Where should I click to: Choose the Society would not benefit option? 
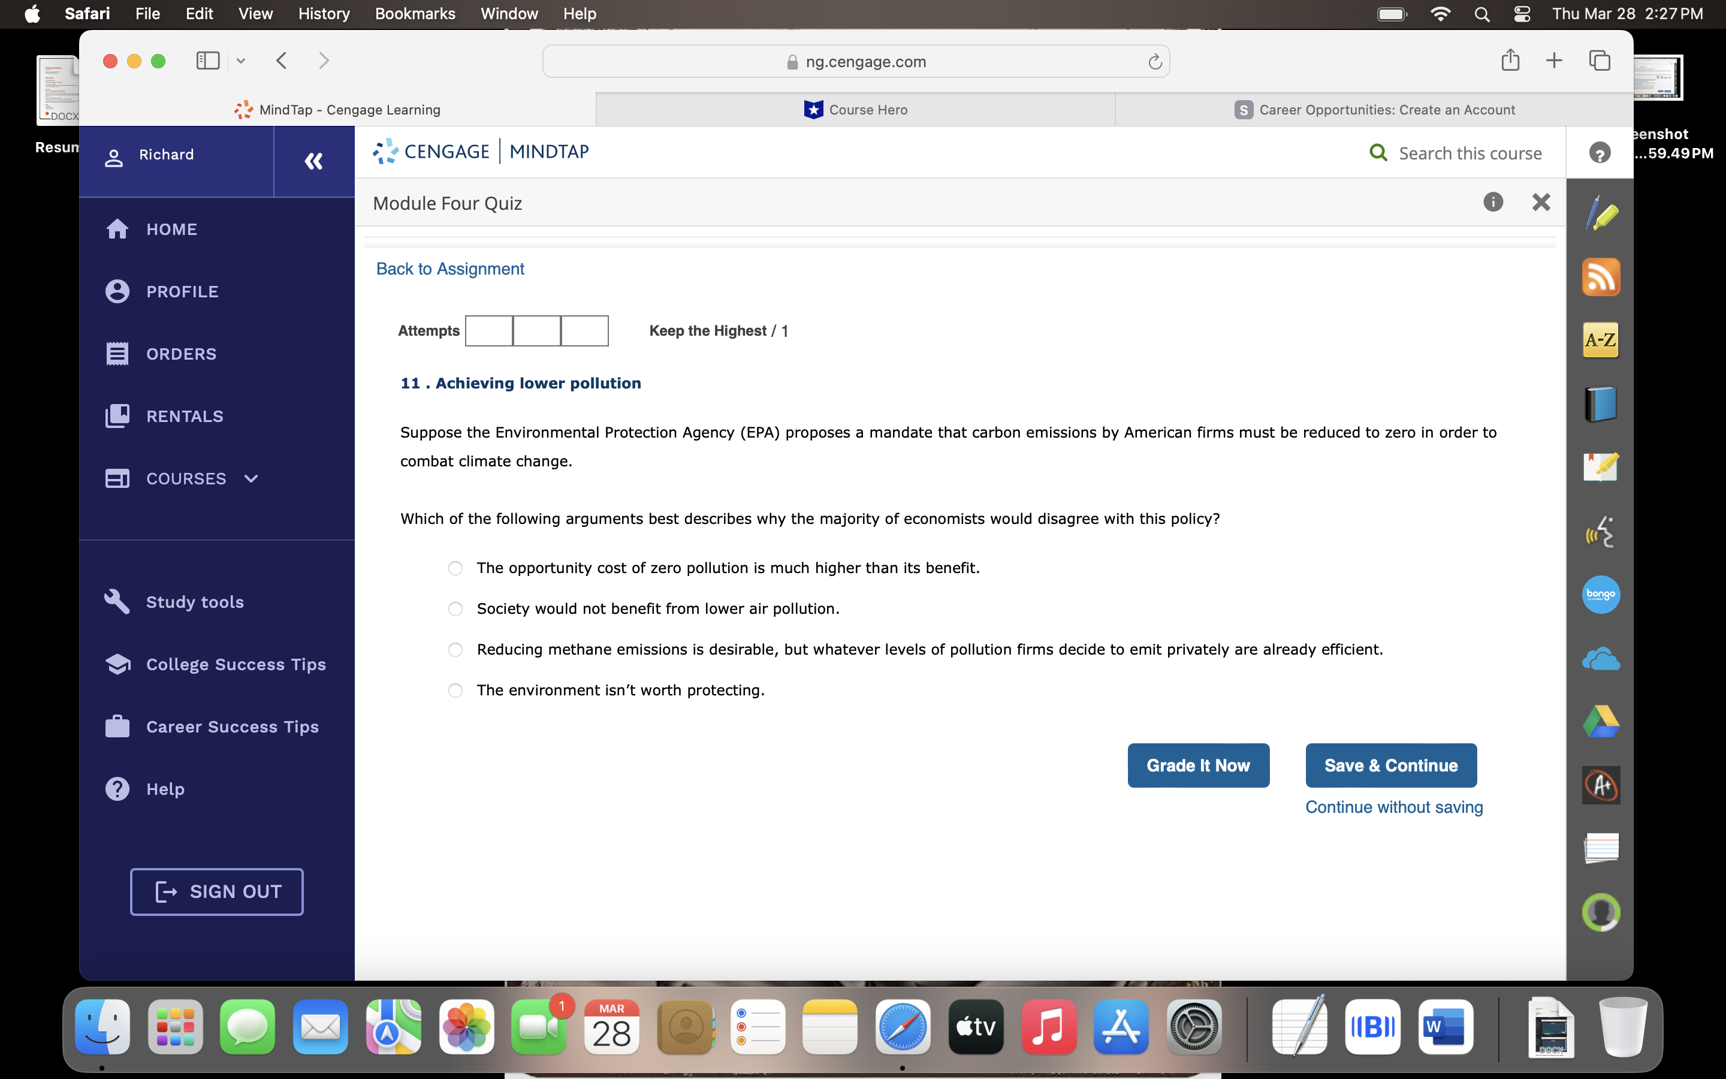pyautogui.click(x=455, y=608)
